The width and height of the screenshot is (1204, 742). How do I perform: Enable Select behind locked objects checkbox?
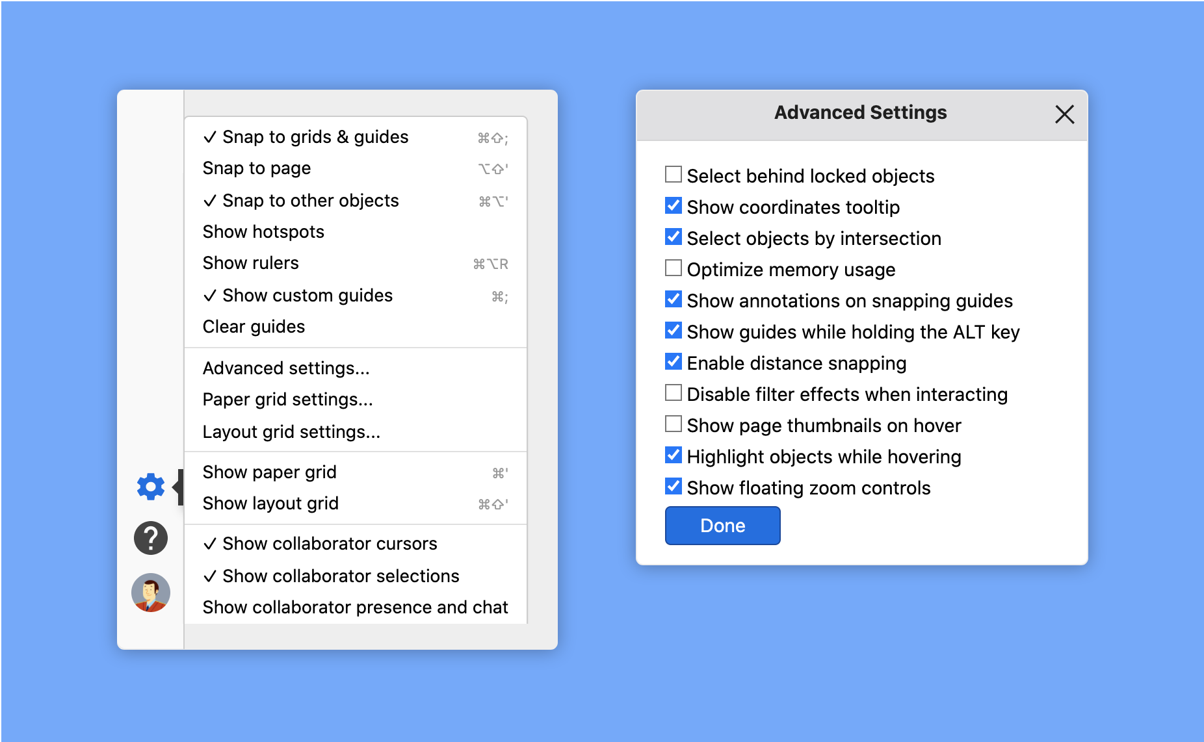tap(674, 174)
